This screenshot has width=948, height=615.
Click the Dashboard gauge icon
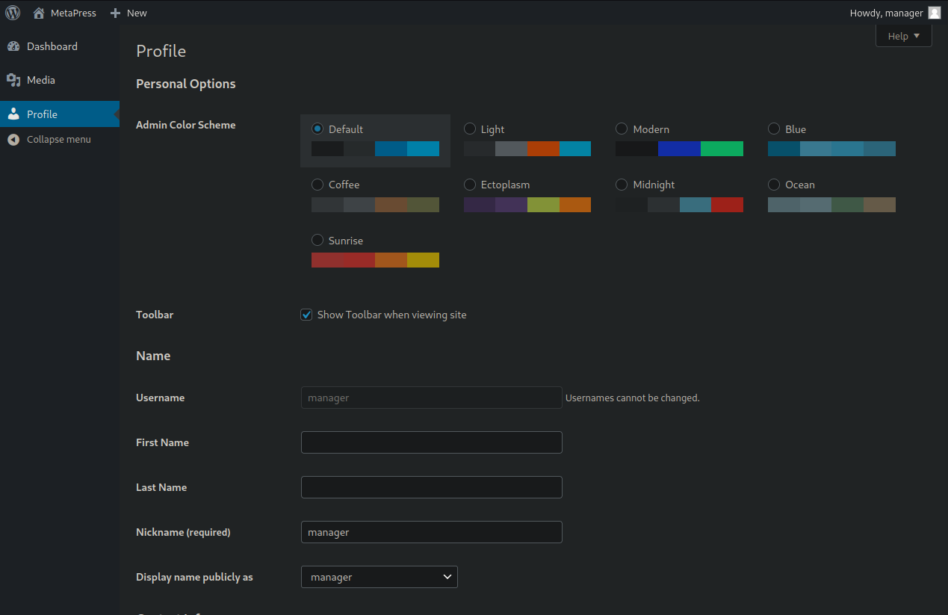click(13, 46)
